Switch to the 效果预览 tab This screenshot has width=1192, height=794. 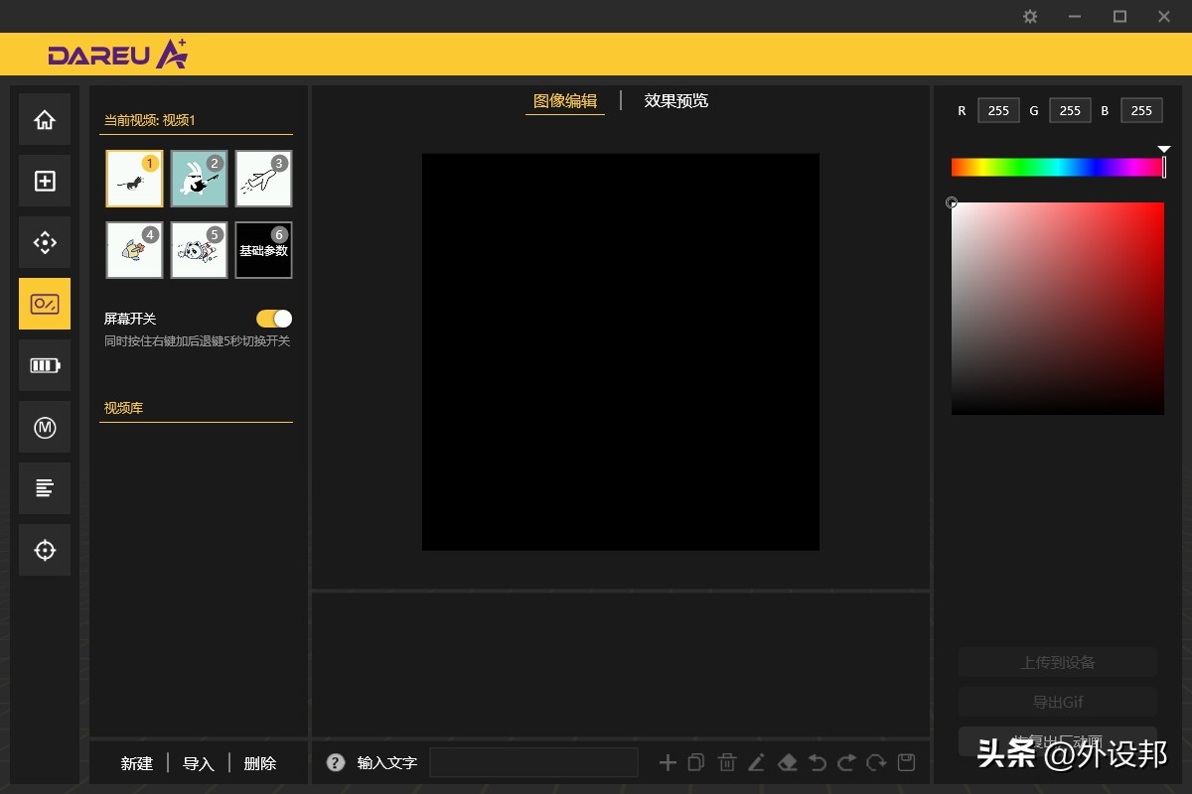(x=675, y=100)
